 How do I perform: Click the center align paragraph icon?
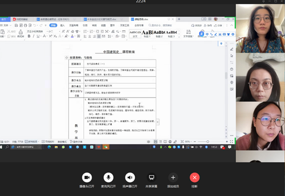[x=90, y=36]
